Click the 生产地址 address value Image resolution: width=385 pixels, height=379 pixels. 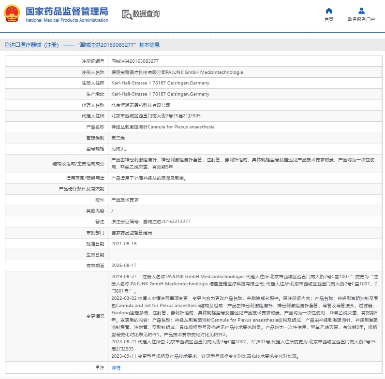(160, 94)
